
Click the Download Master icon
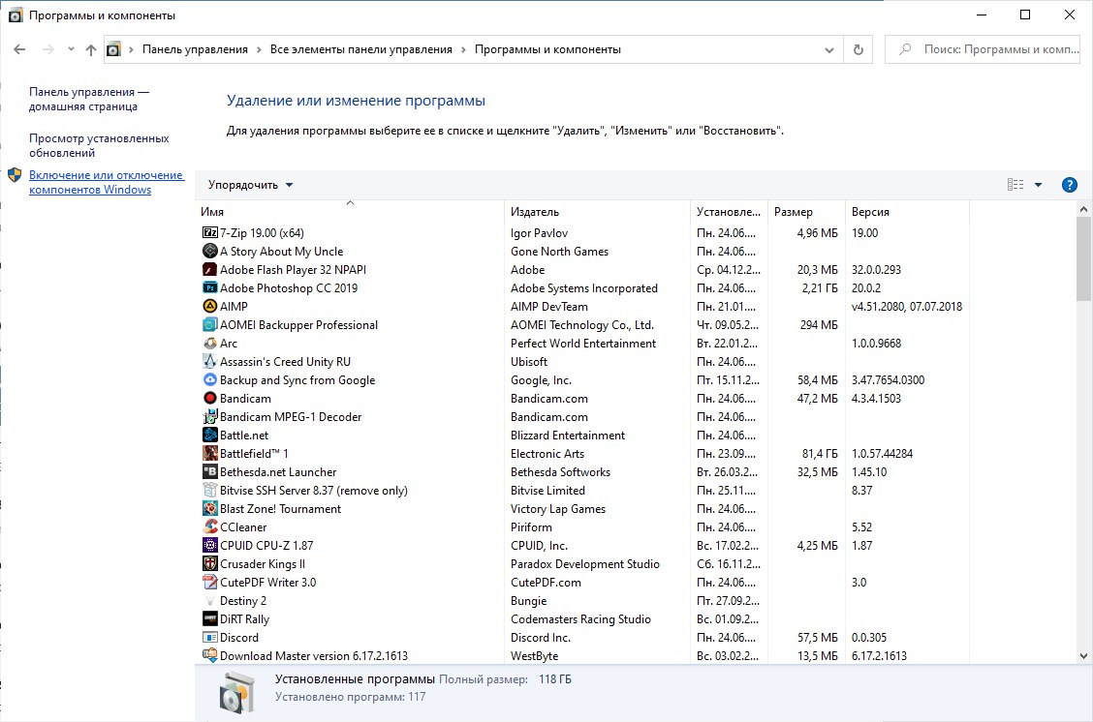click(x=210, y=655)
